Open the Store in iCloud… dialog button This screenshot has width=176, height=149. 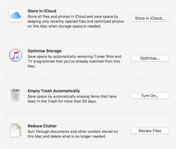[150, 18]
